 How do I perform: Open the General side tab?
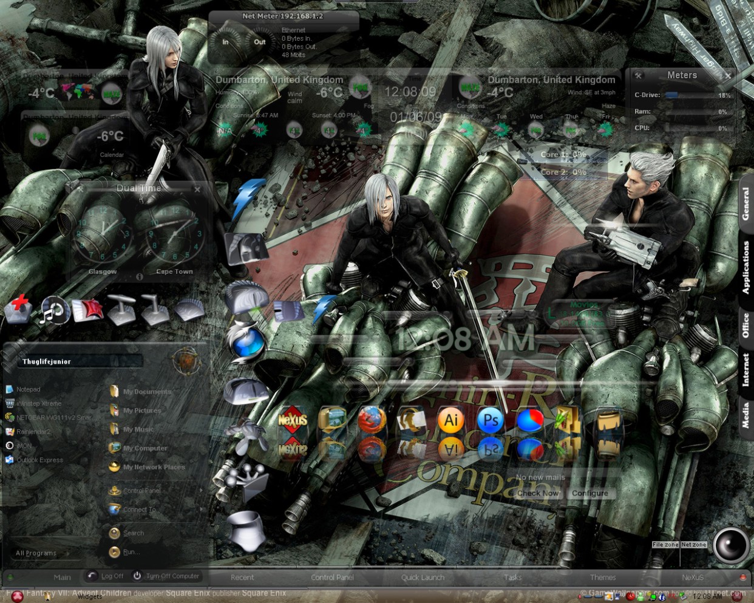tap(746, 203)
